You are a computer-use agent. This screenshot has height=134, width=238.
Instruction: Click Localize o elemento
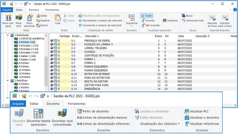coord(151,111)
